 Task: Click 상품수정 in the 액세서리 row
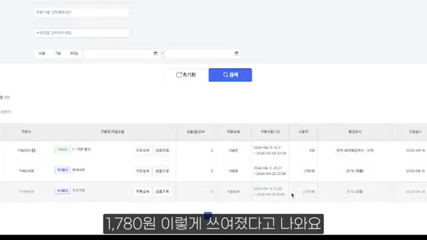(162, 171)
